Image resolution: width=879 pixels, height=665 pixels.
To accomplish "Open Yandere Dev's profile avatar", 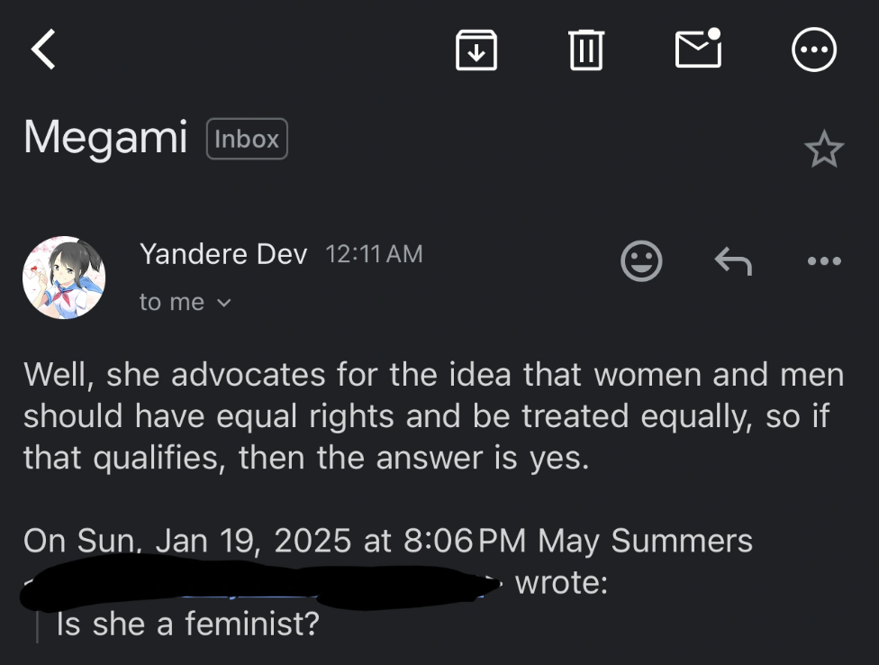I will [x=64, y=278].
